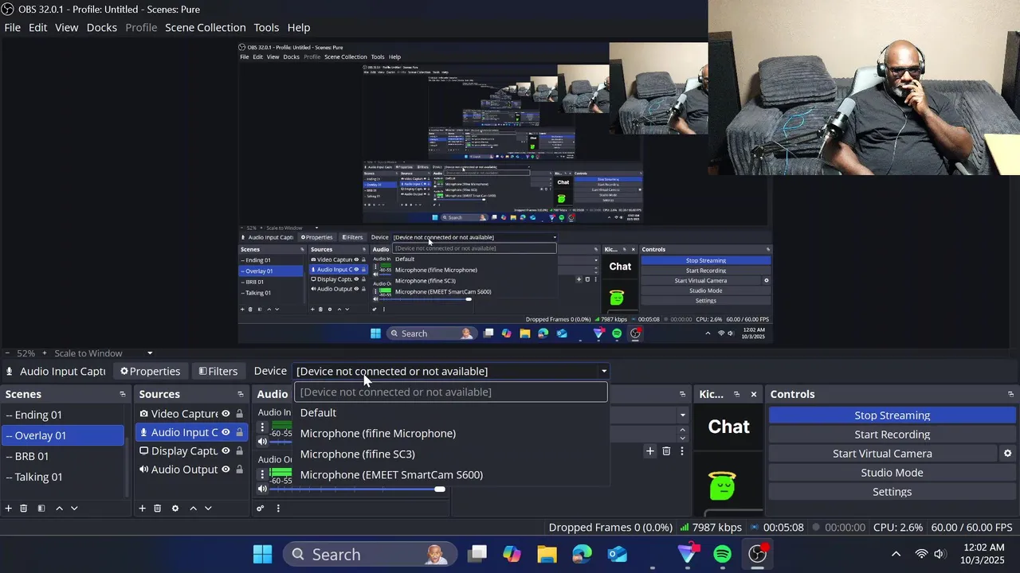Image resolution: width=1020 pixels, height=573 pixels.
Task: Select Microphone (EMEET SmartCam S600) option
Action: [451, 474]
